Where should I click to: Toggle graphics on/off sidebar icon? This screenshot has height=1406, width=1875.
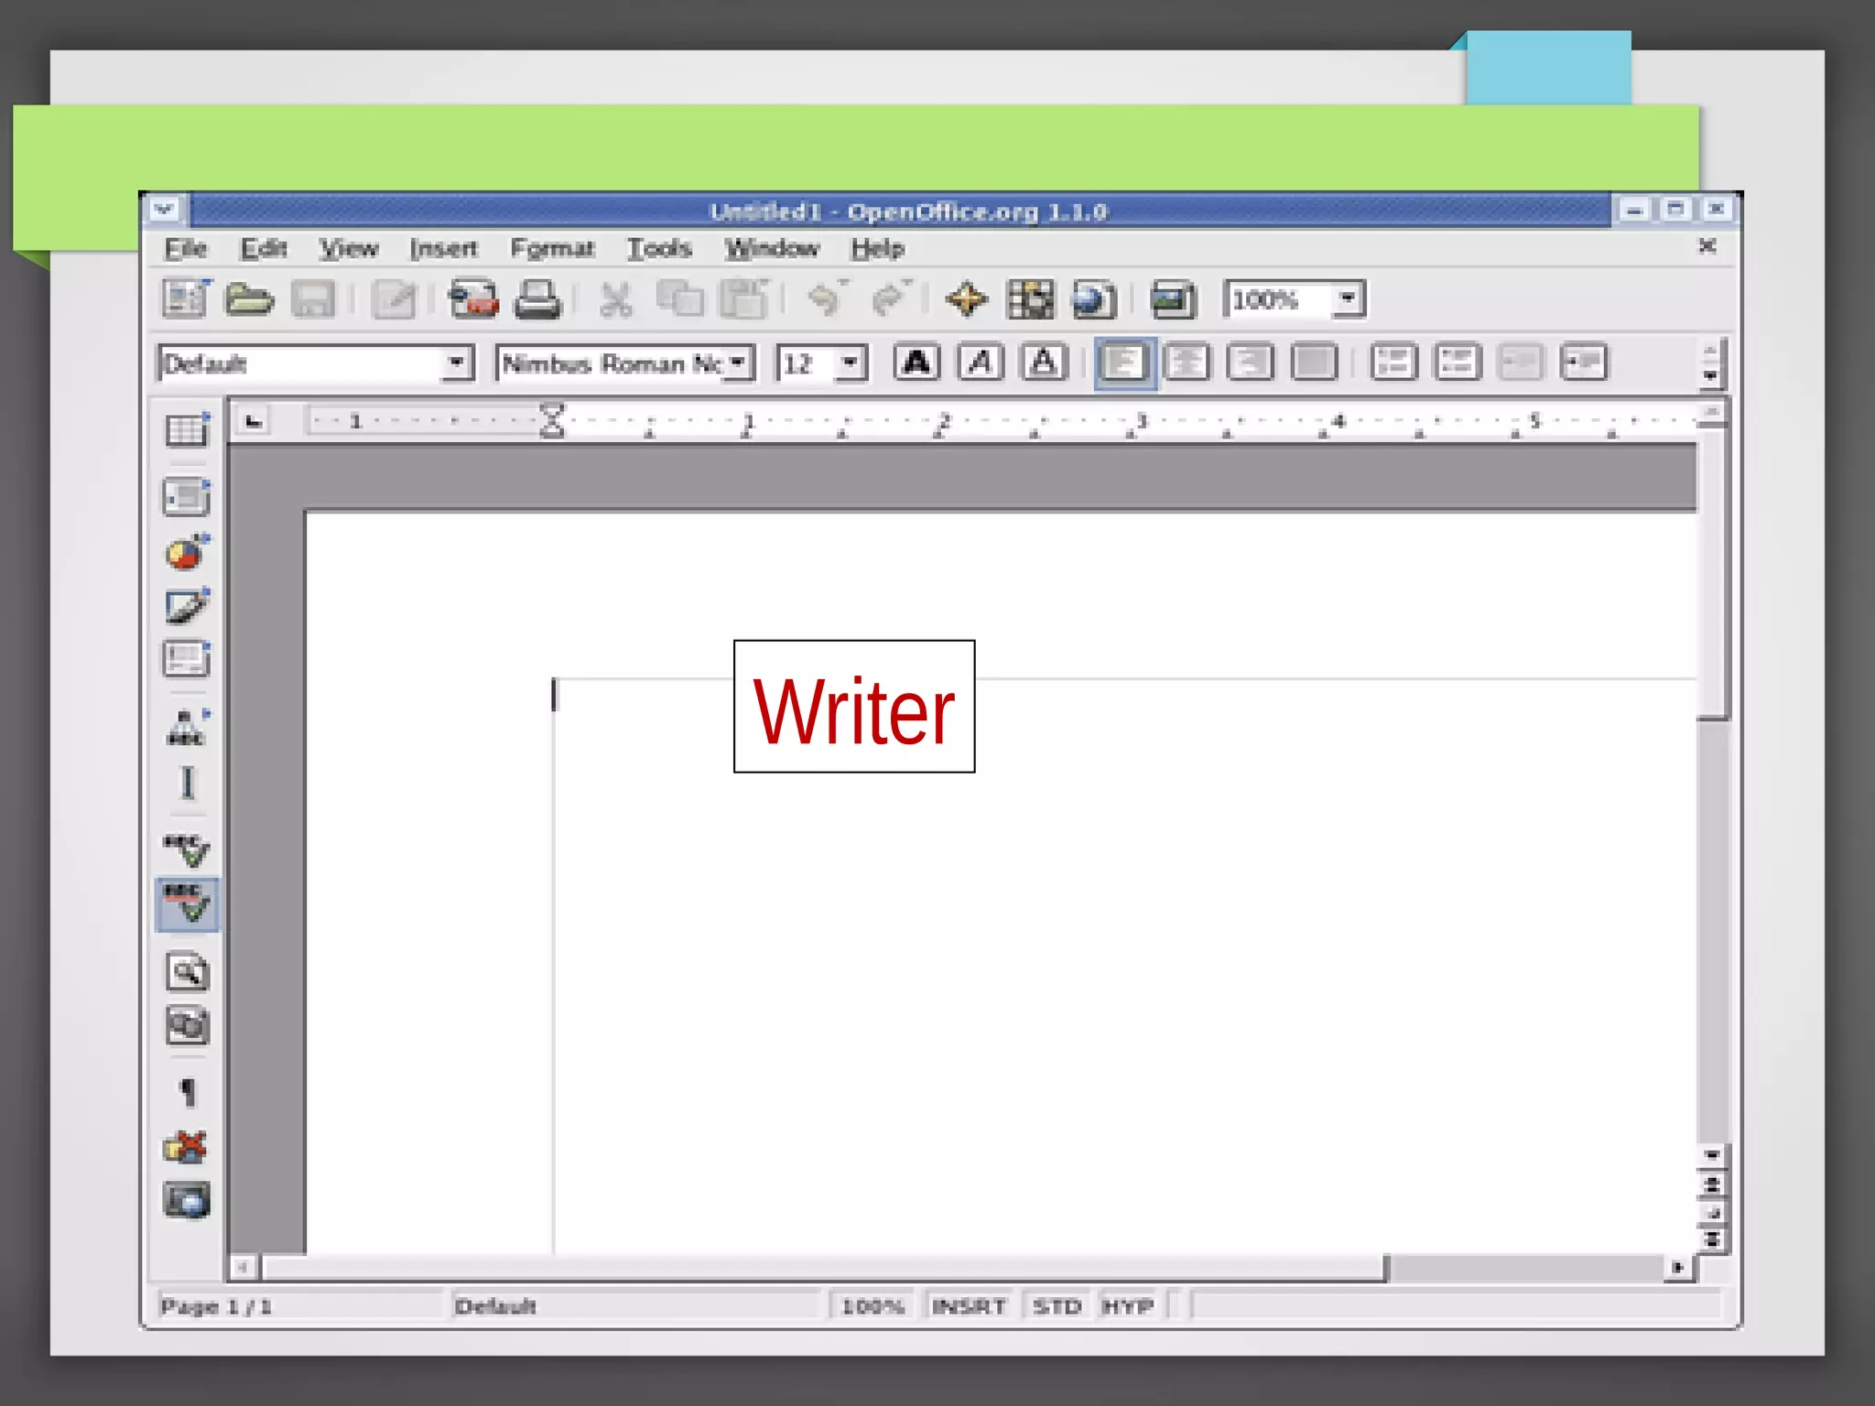pyautogui.click(x=187, y=1146)
